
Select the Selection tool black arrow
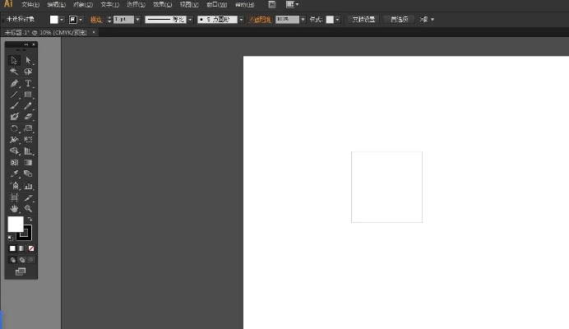pos(14,60)
